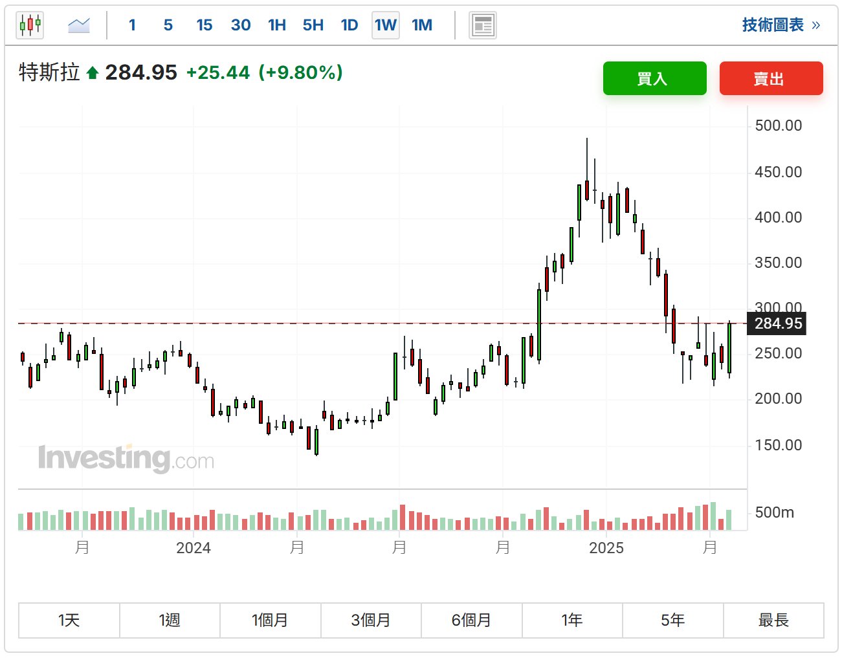
Task: Set chart interval to 30 minutes
Action: 241,25
